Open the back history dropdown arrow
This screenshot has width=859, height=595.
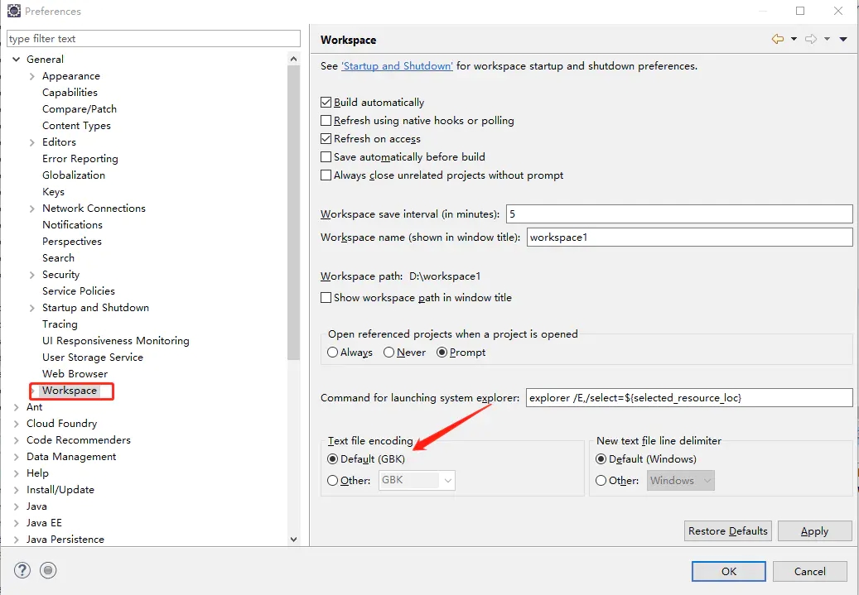tap(794, 40)
